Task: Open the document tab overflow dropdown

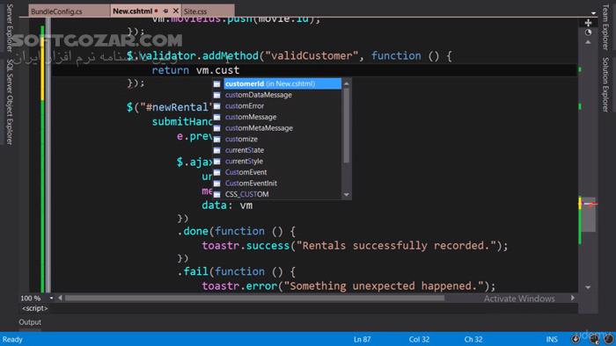Action: tap(594, 13)
